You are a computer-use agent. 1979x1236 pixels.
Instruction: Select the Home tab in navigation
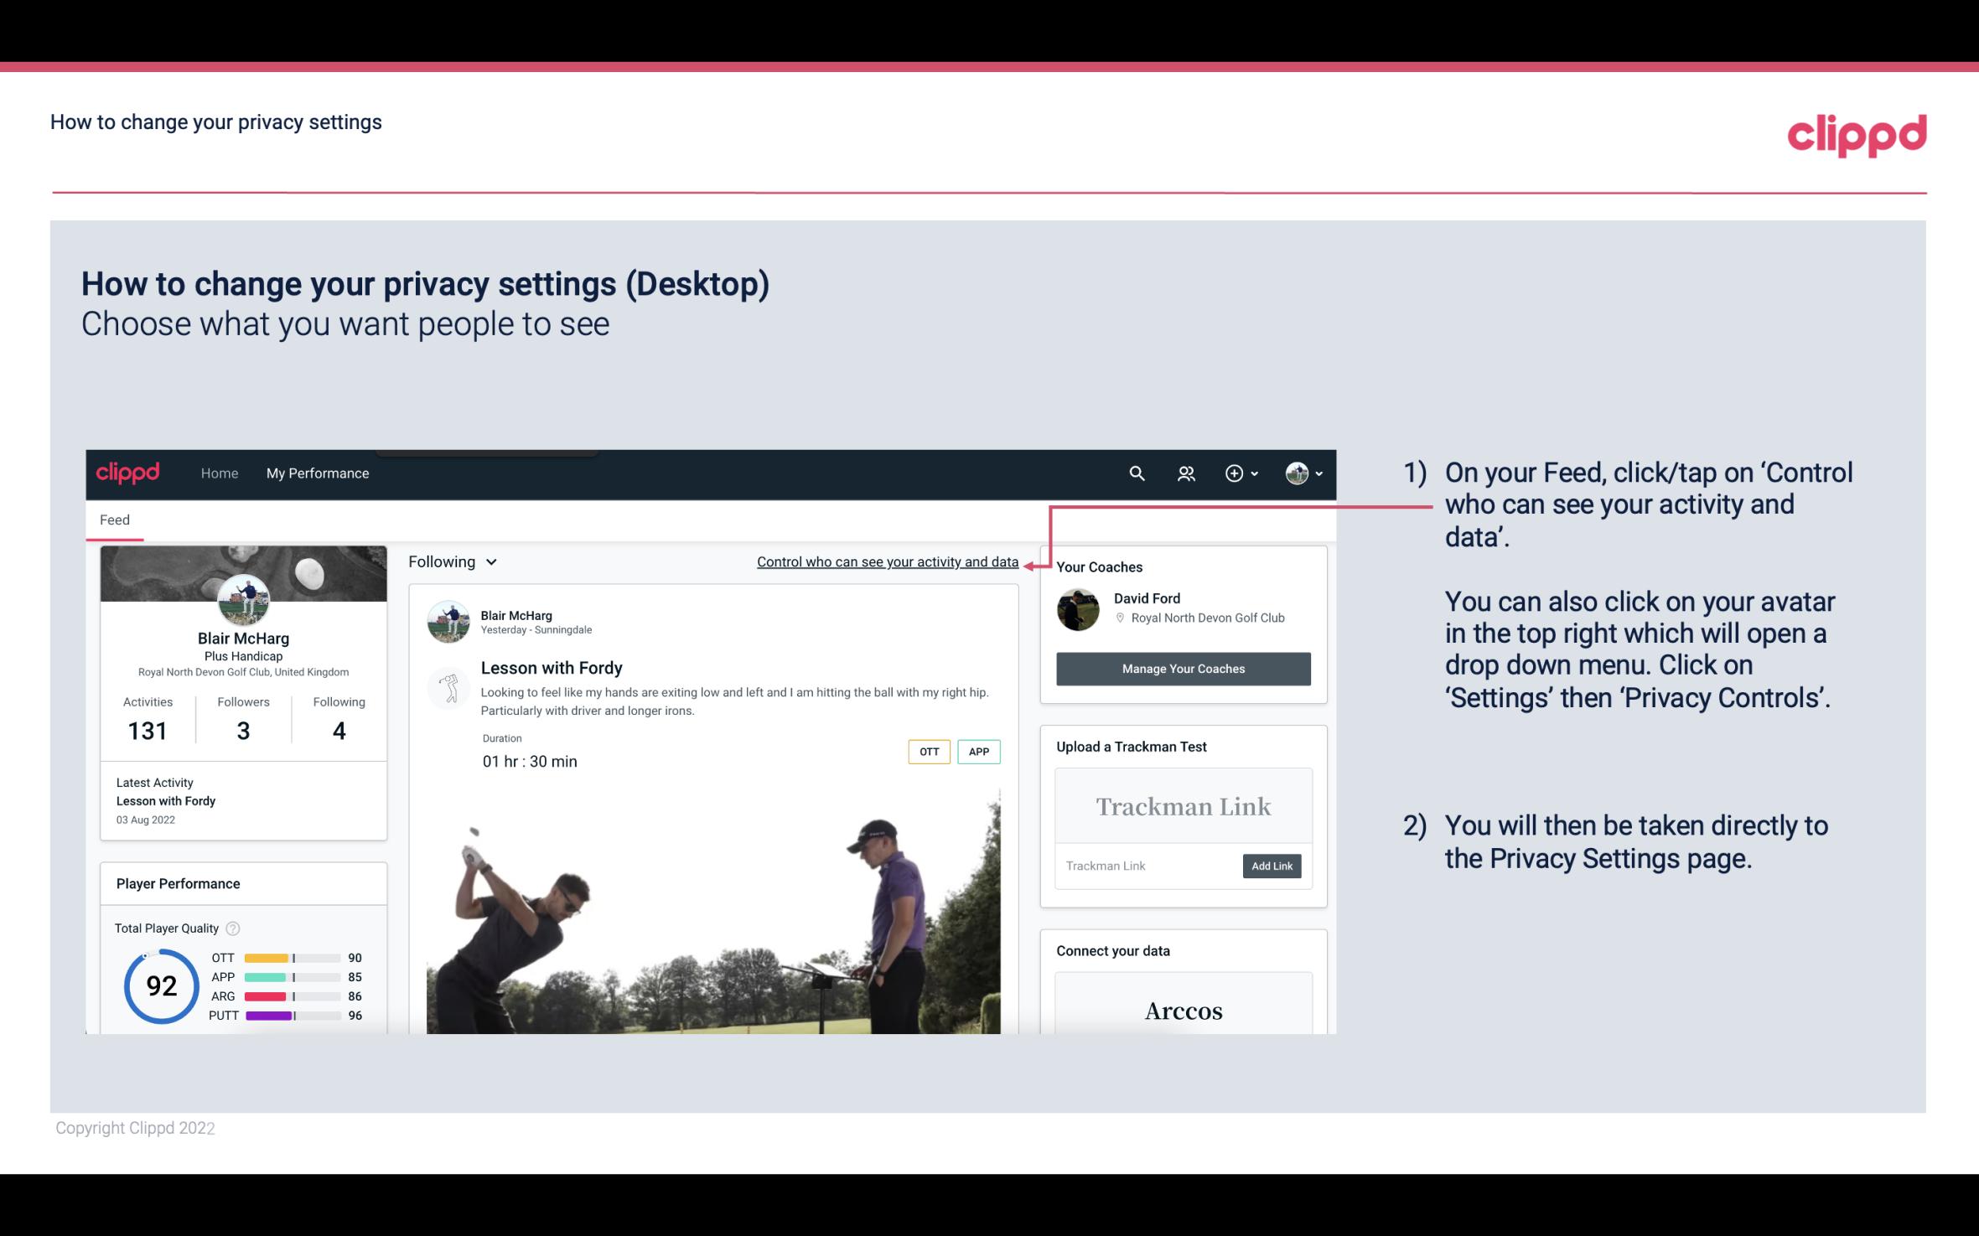(x=218, y=473)
